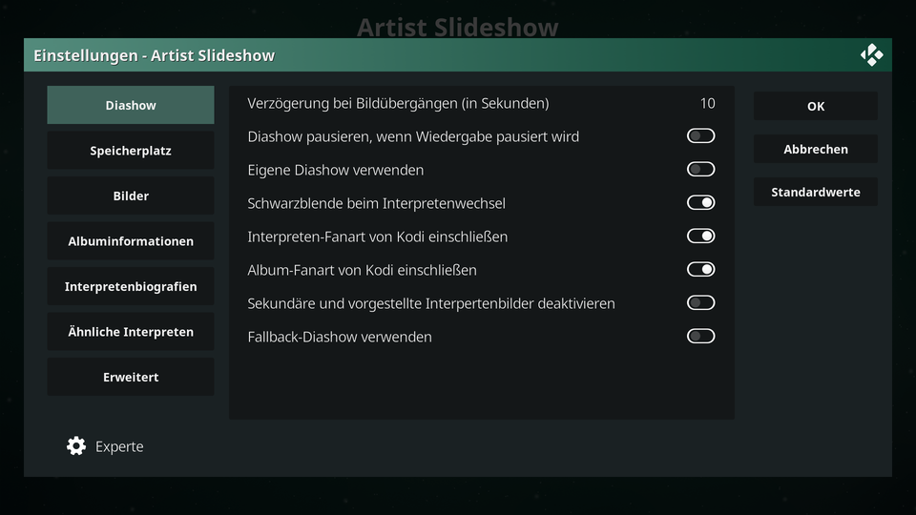Turn off Interpreten-Fanart von Kodi einschließen

(x=701, y=236)
